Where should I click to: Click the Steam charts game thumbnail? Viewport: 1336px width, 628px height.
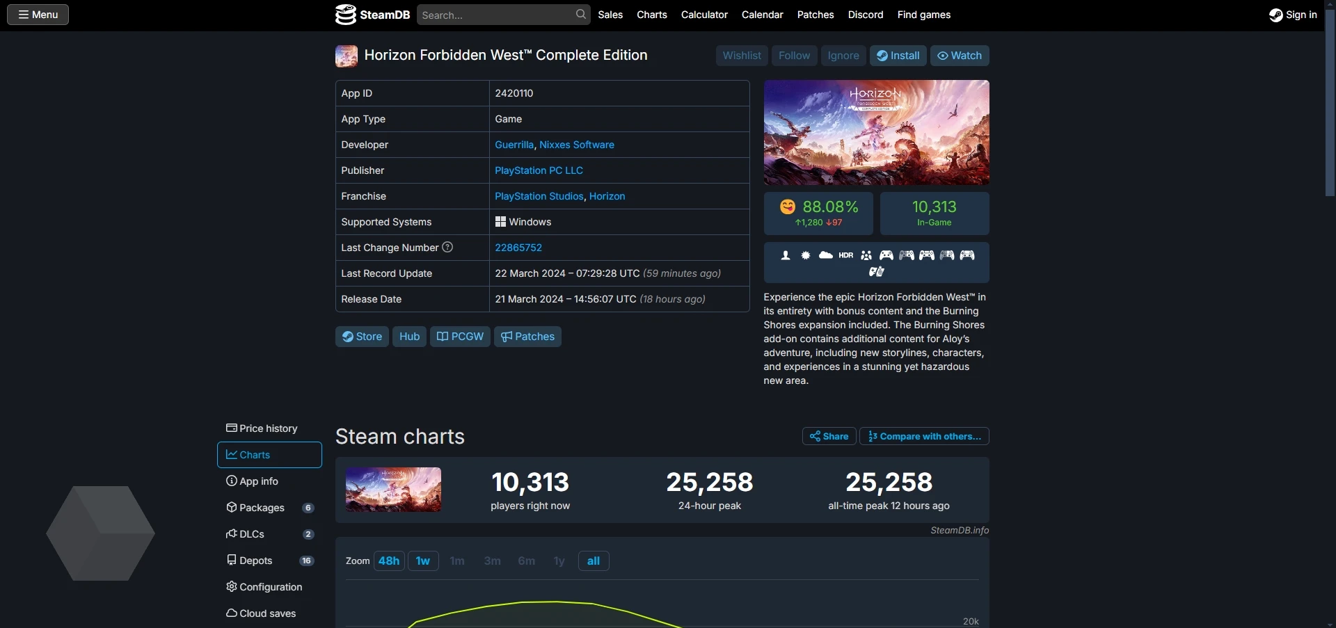coord(393,490)
